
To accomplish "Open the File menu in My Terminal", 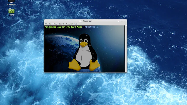I will pos(46,24).
